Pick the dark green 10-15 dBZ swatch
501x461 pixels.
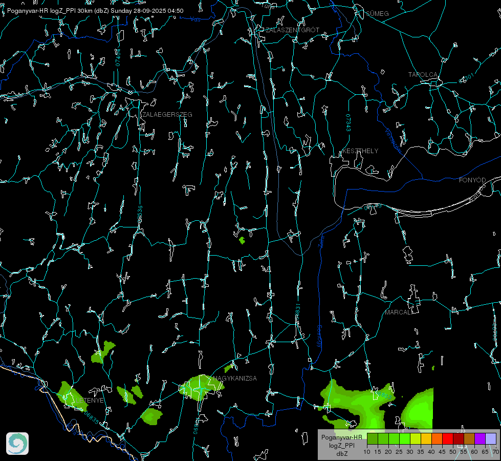coord(373,438)
